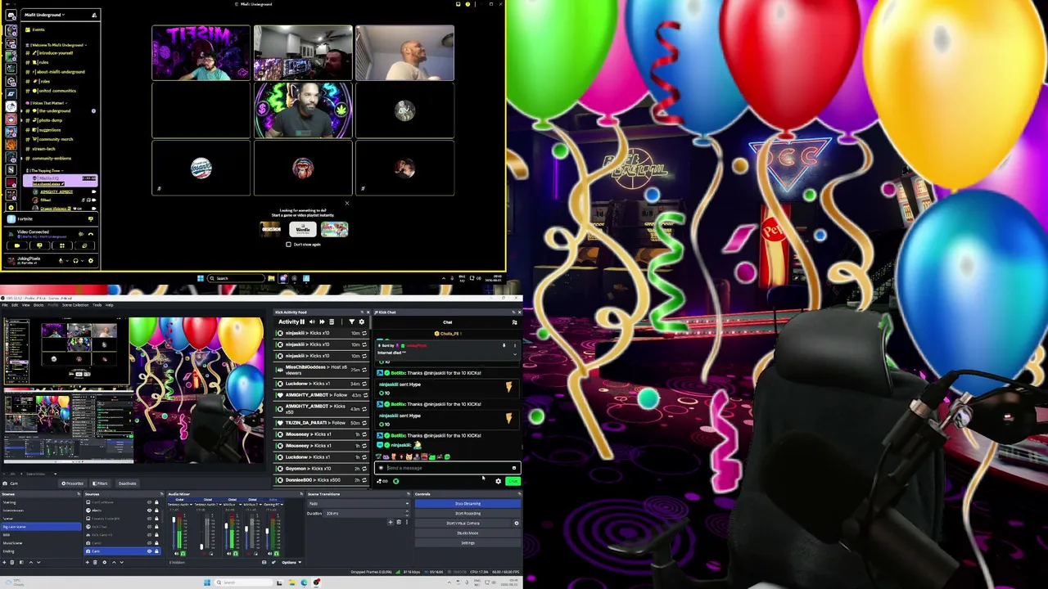Open the audio mixer Options dropdown
1048x589 pixels.
pyautogui.click(x=291, y=562)
